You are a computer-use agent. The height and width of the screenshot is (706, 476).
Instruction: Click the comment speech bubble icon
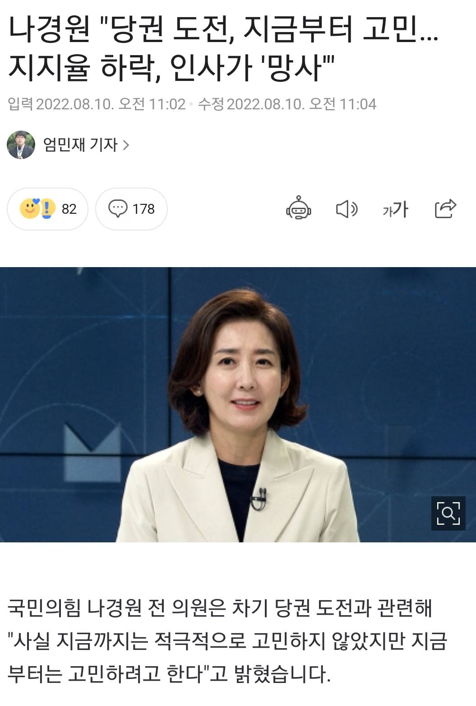118,209
